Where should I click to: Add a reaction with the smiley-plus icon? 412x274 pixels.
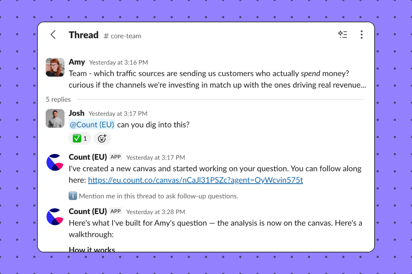(102, 138)
